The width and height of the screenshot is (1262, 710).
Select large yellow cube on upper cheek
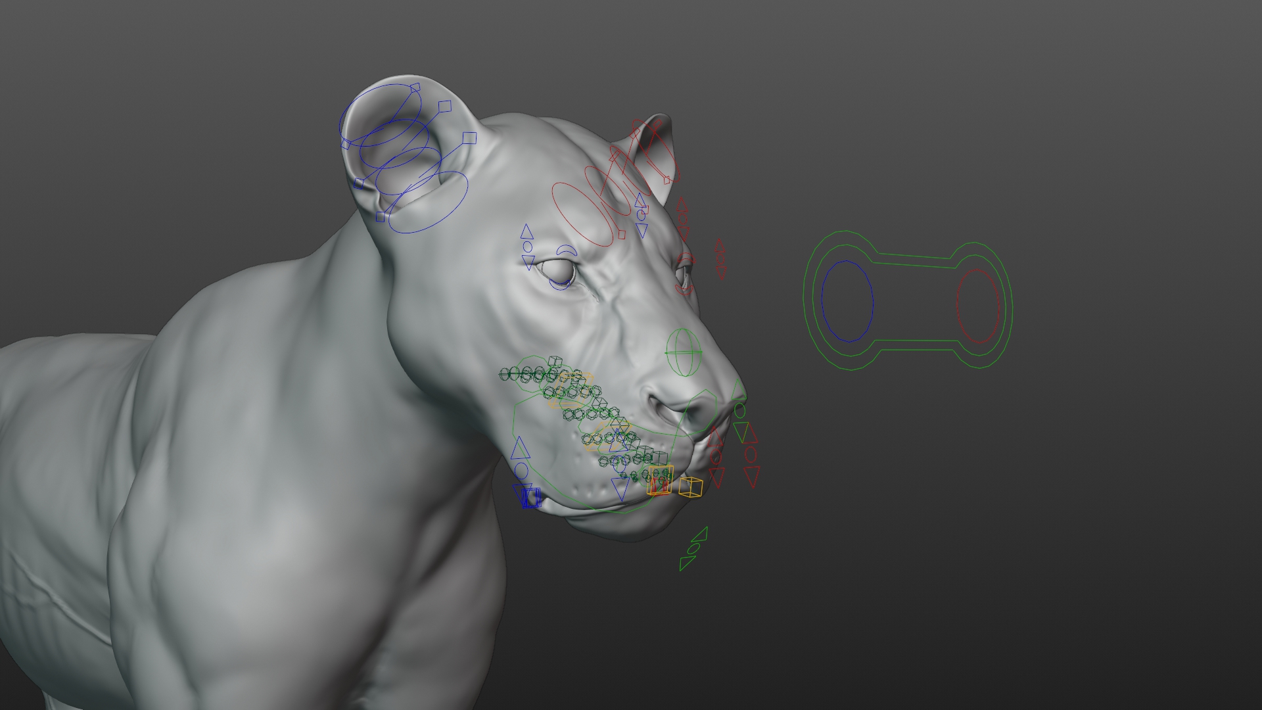(571, 390)
